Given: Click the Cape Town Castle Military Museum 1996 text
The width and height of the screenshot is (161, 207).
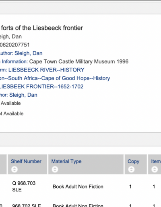Looking at the screenshot, I should click(79, 61).
